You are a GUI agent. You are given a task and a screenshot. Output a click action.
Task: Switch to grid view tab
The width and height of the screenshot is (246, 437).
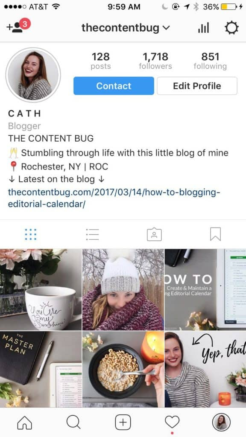(31, 234)
